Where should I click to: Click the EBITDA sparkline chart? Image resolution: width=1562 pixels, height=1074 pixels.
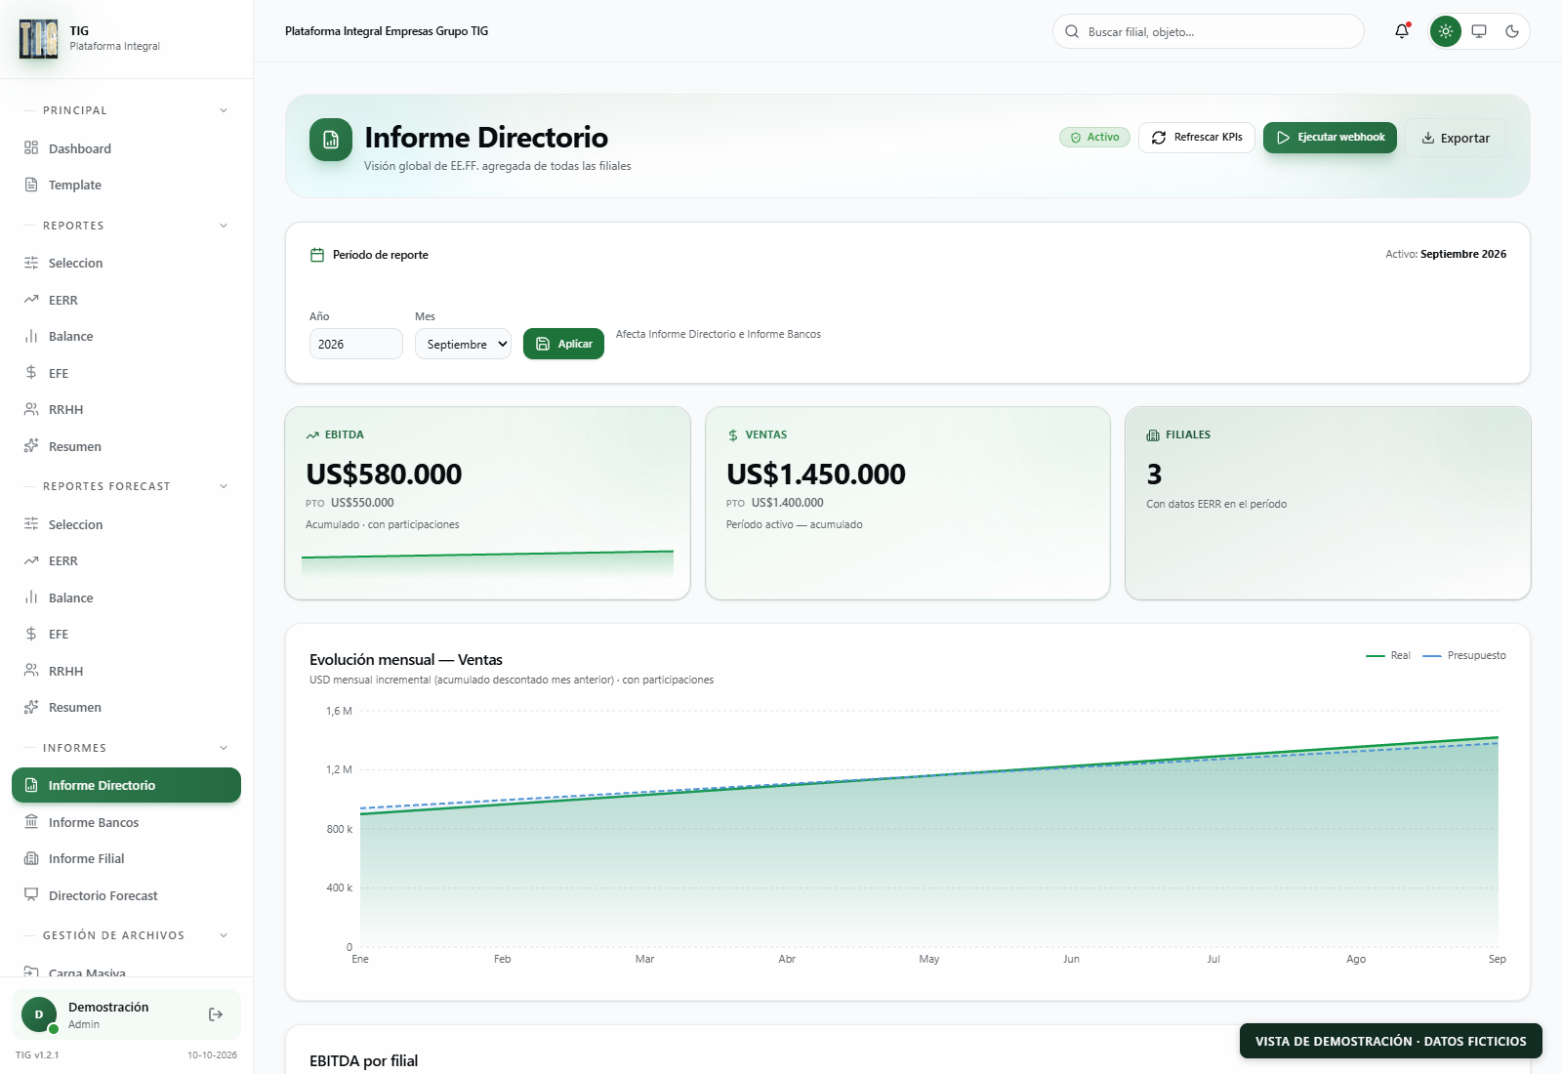click(x=487, y=563)
